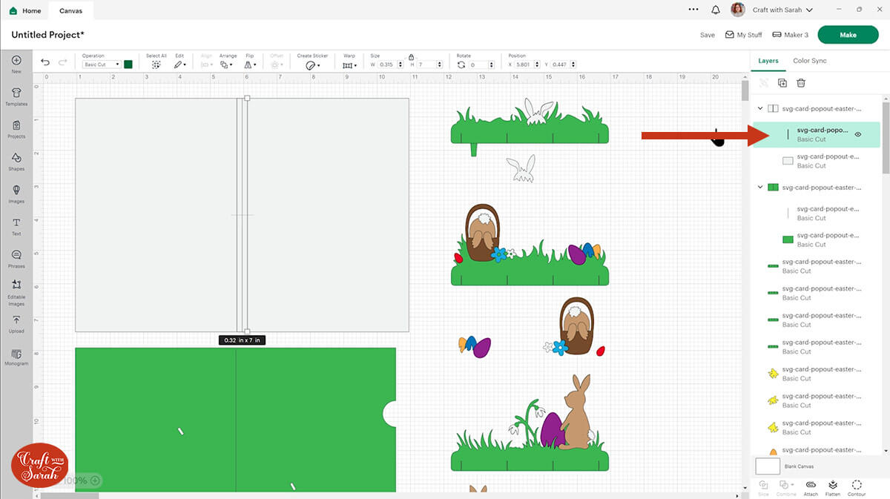
Task: Select the Canvas tab
Action: pos(71,10)
